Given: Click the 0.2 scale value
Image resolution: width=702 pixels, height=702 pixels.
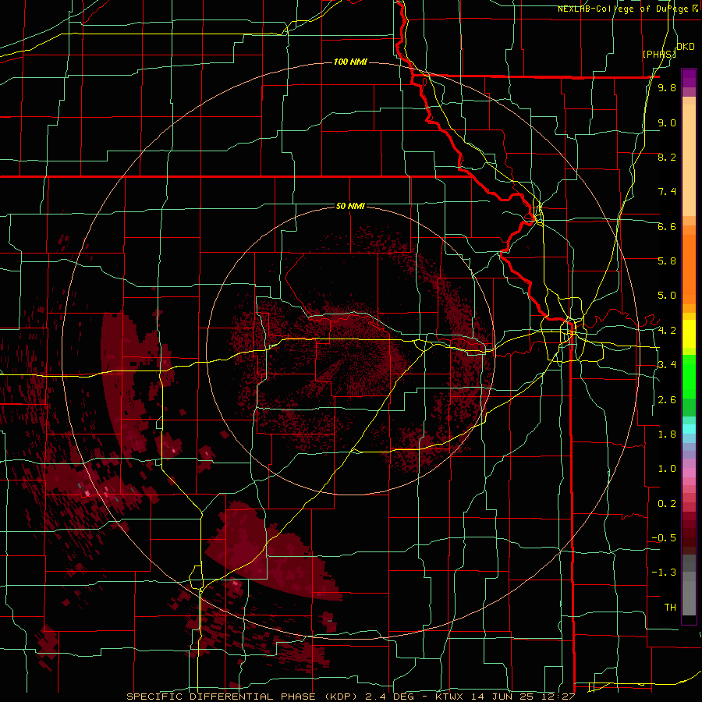Looking at the screenshot, I should coord(667,504).
